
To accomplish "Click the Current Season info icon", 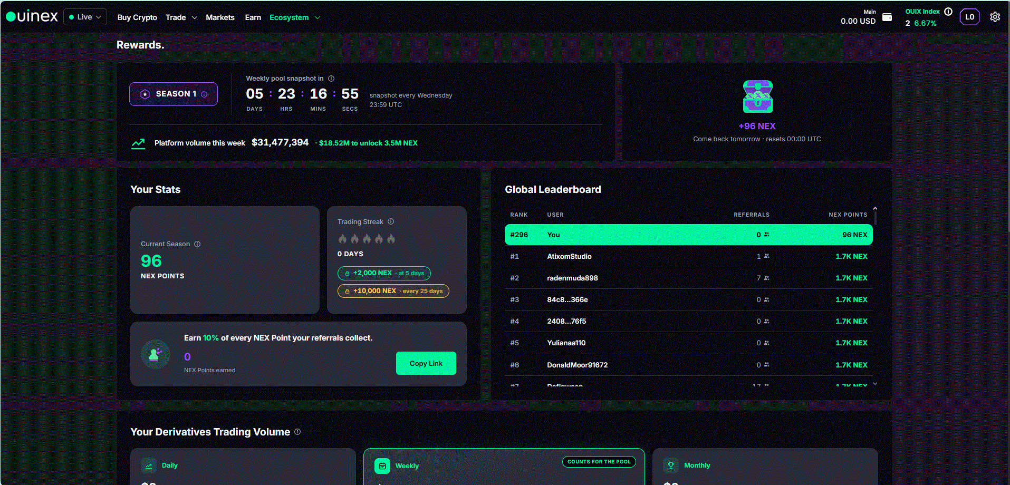I will click(197, 244).
